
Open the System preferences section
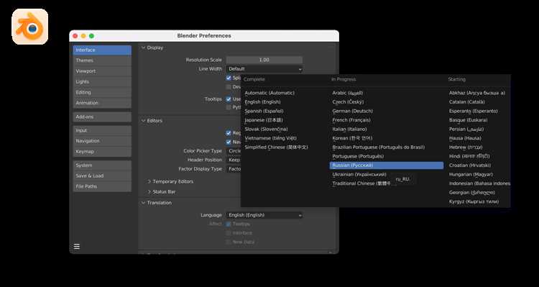pos(102,165)
